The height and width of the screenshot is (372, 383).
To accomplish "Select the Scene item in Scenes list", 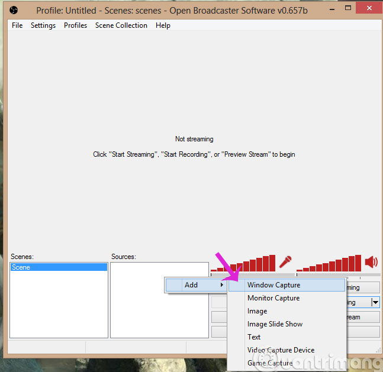I will 59,267.
